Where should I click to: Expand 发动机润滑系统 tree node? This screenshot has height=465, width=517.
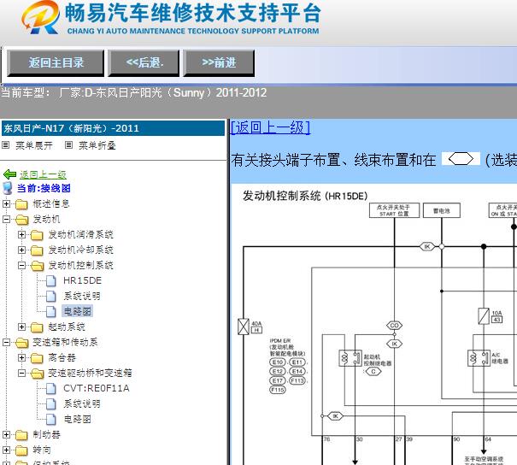pyautogui.click(x=21, y=234)
